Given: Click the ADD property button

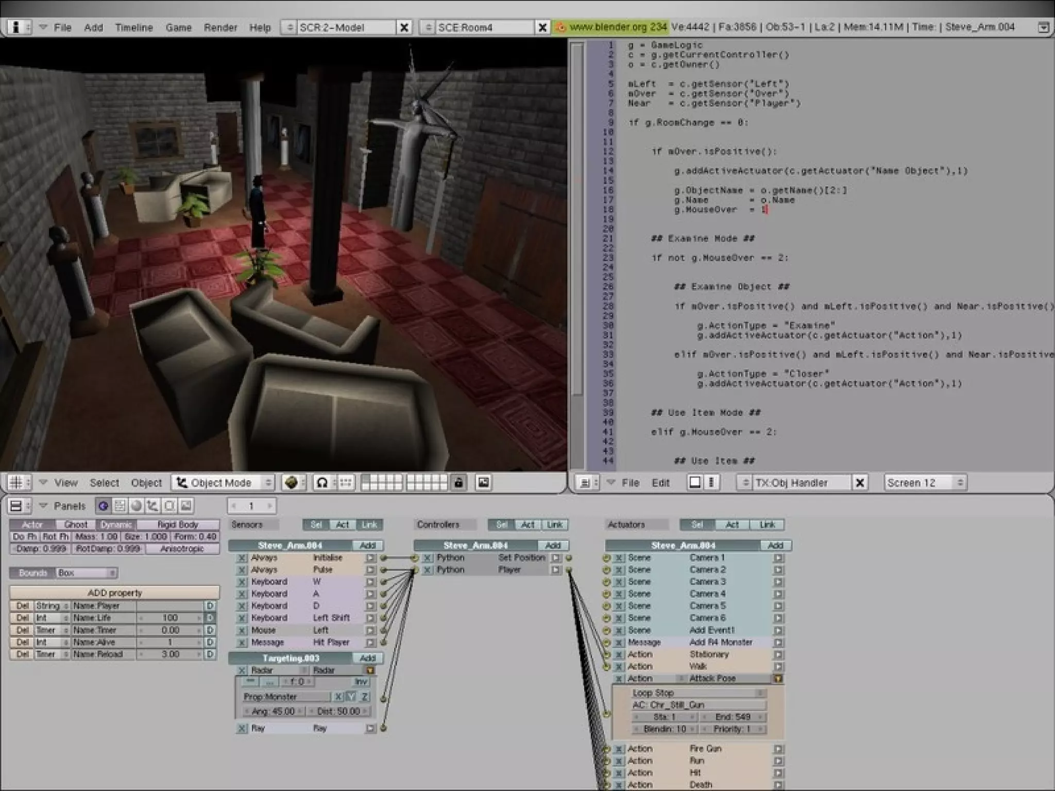Looking at the screenshot, I should (x=114, y=592).
